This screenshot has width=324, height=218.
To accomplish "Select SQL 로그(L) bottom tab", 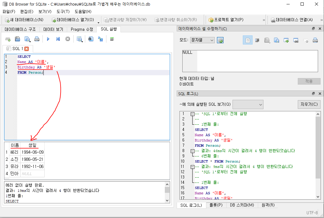I will [x=191, y=205].
